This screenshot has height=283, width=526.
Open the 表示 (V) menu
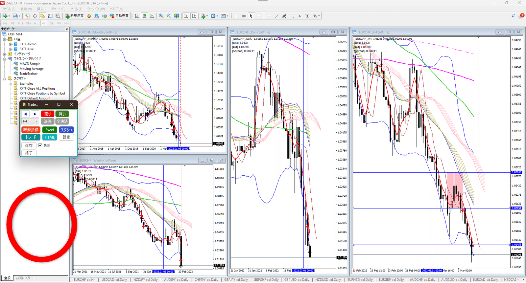26,9
